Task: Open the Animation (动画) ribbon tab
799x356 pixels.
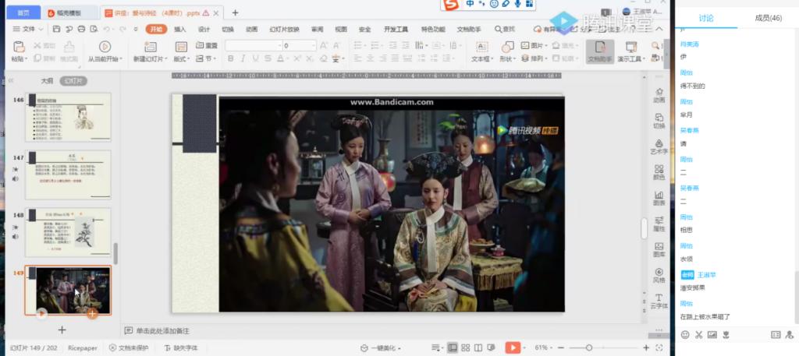Action: 252,30
